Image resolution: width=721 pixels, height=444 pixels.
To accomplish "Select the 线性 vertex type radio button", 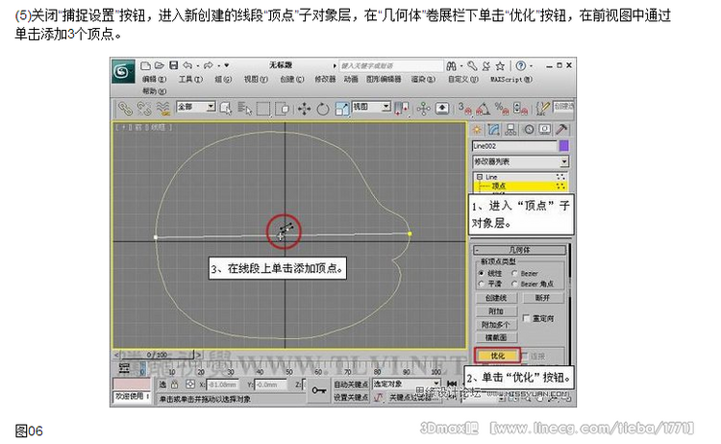I will (x=482, y=273).
